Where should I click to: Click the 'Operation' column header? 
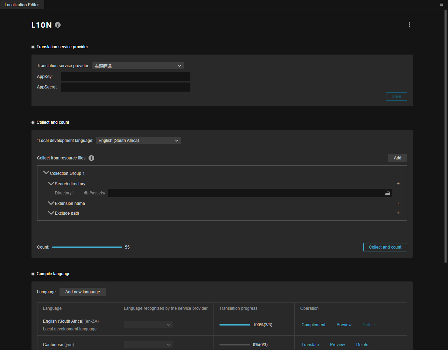[309, 308]
